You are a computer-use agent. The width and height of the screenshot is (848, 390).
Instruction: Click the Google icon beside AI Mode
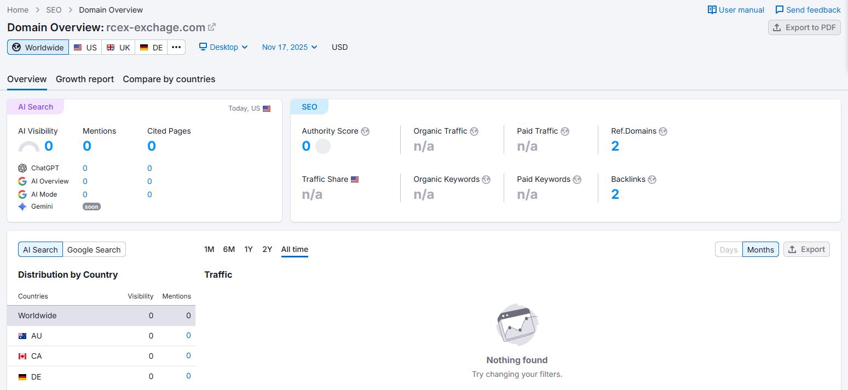(22, 194)
